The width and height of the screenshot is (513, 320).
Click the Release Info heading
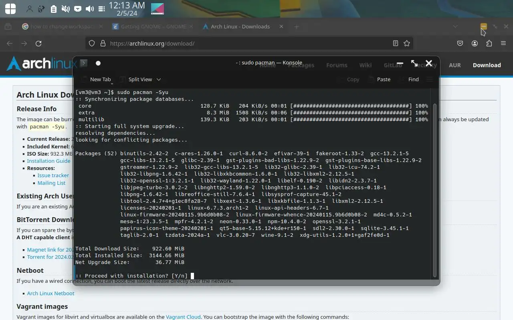point(36,109)
